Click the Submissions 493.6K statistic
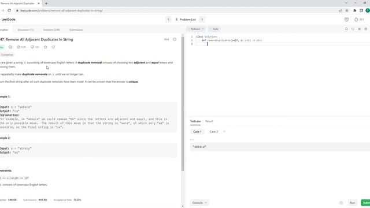Screen dimensions: 370x208 [35, 200]
